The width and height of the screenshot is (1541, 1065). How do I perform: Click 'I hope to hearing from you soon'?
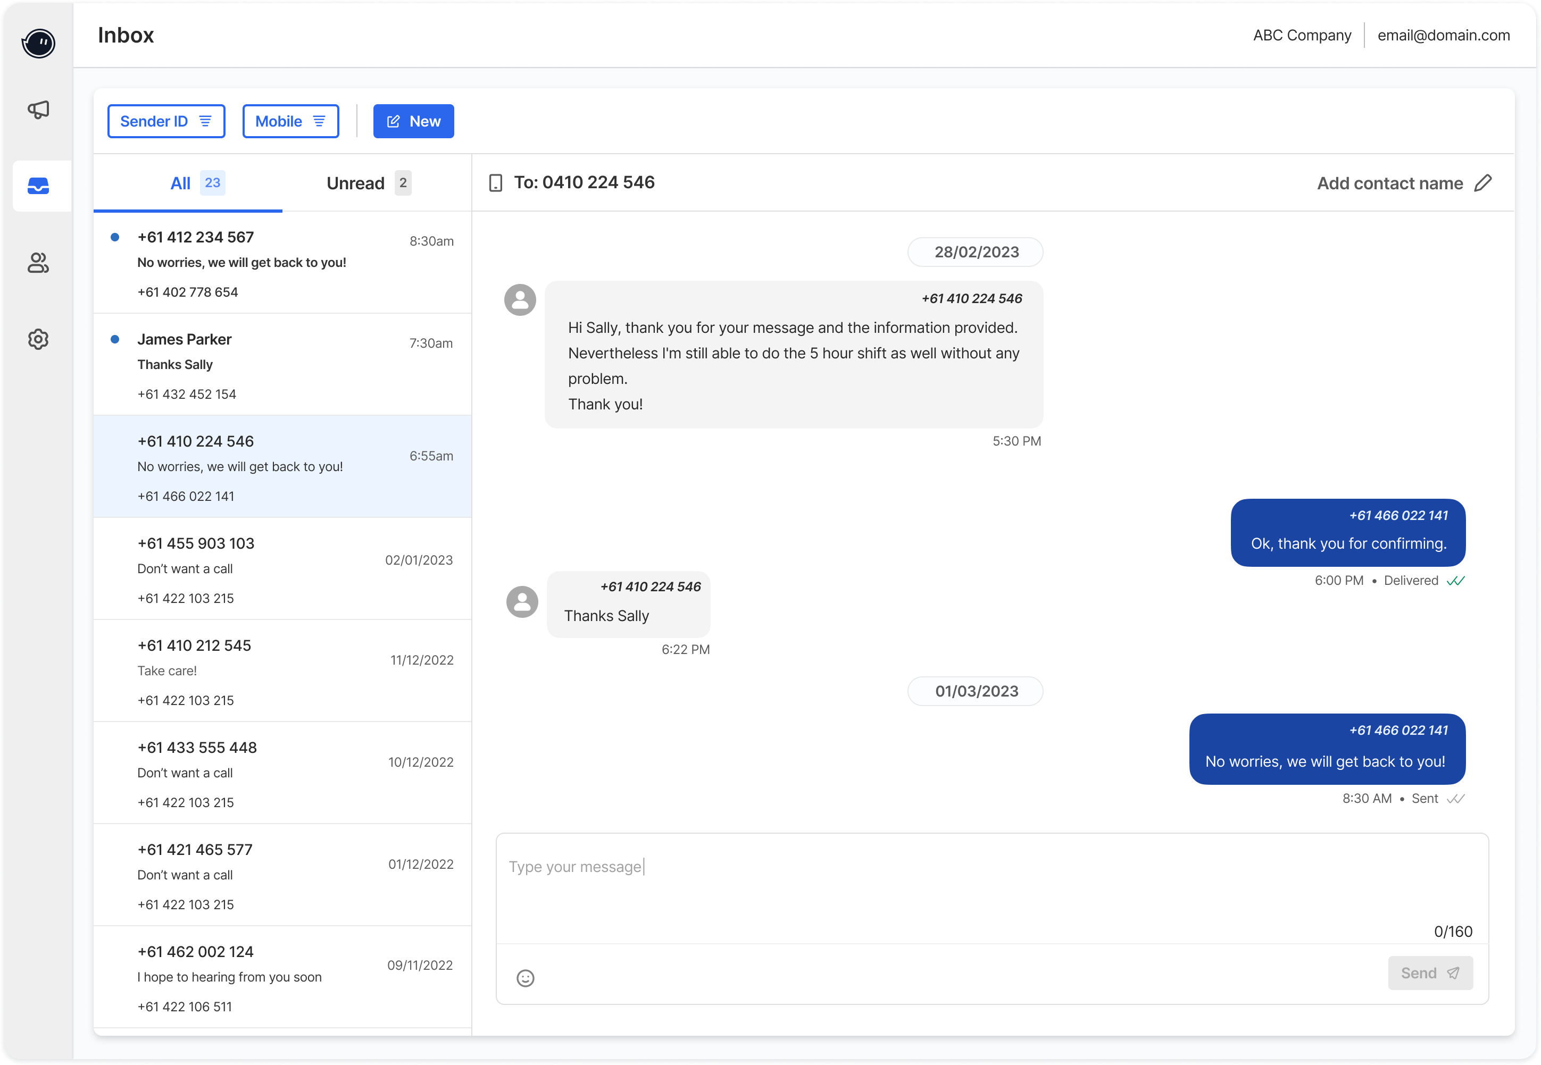click(230, 977)
